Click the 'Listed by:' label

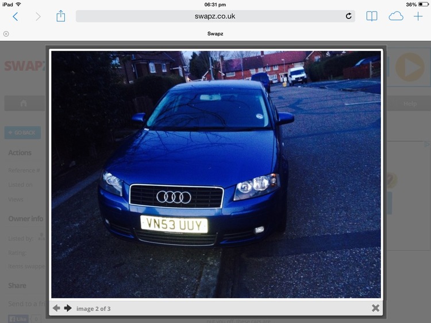[21, 239]
